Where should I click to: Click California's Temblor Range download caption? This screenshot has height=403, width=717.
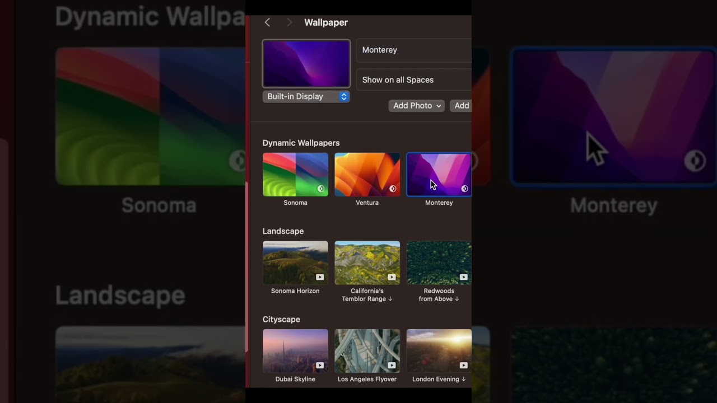pos(367,295)
